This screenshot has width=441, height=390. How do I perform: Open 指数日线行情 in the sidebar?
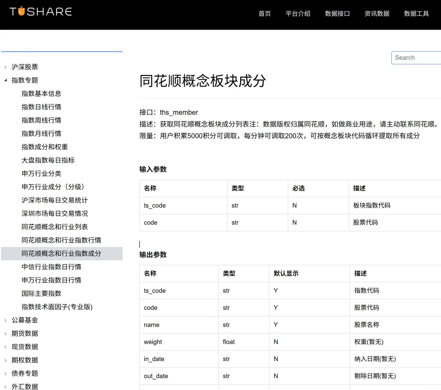tap(41, 107)
